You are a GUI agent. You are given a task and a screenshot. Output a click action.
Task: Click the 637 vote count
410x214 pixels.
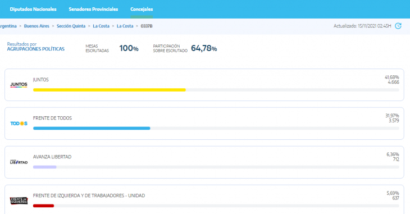click(395, 198)
